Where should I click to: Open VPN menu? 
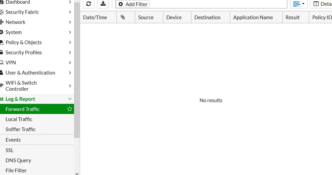(x=37, y=63)
